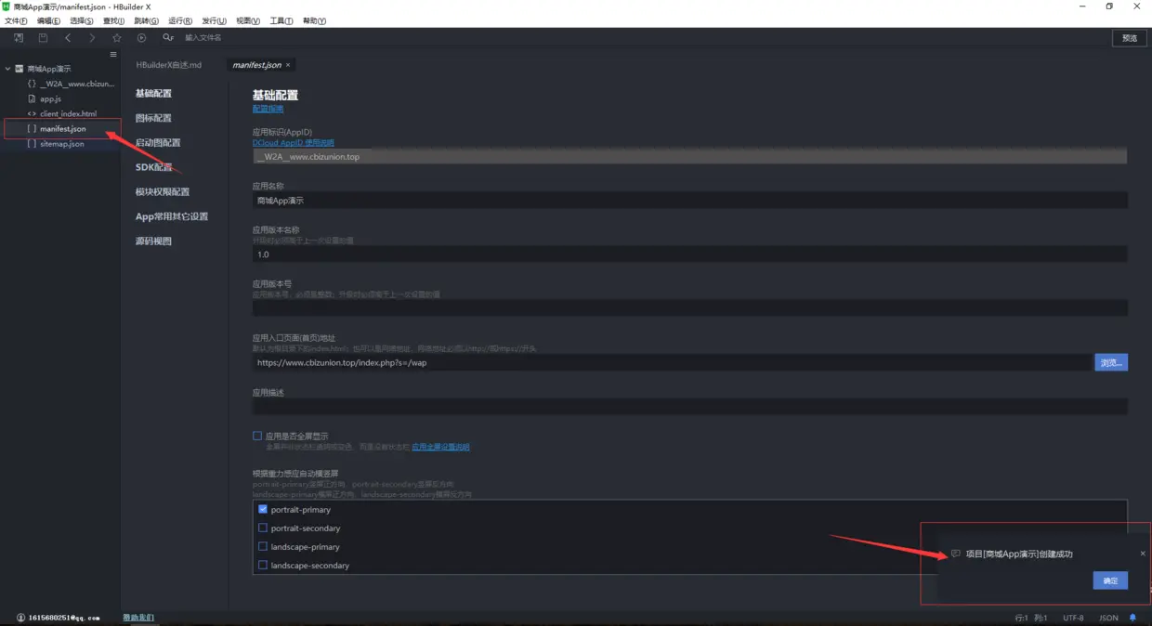Image resolution: width=1152 pixels, height=626 pixels.
Task: Open the JSON language selector in status bar
Action: coord(1108,618)
